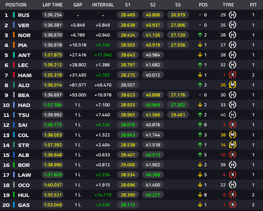Click the green up arrow for NOR
Screen dimensions: 263x211
point(200,35)
